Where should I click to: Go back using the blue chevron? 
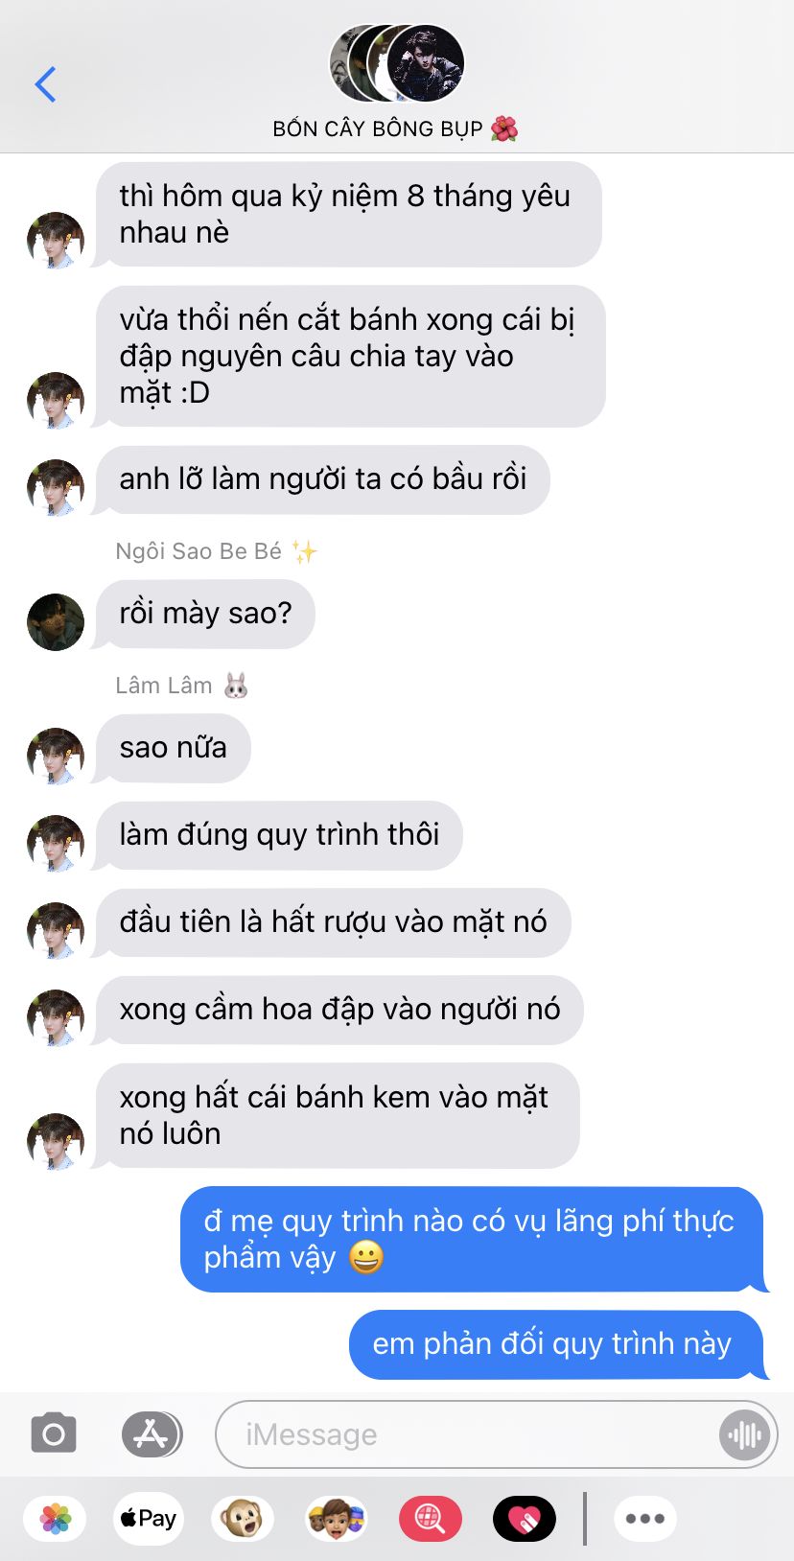[x=45, y=84]
